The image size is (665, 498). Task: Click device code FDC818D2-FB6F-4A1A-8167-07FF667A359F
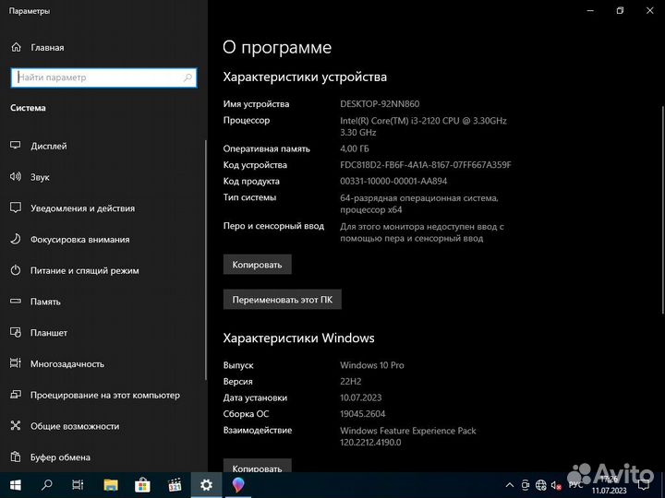426,165
